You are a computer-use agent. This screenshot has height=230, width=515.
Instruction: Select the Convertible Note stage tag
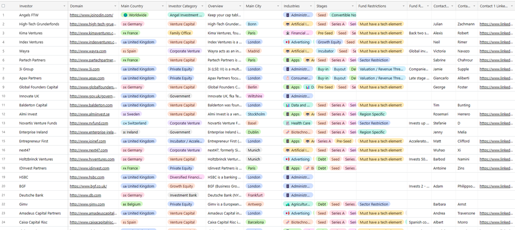click(343, 15)
